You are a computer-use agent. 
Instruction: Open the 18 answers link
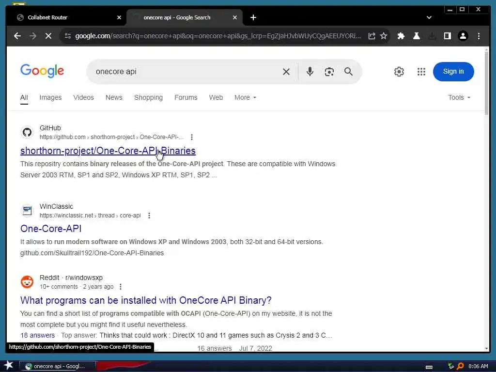click(x=37, y=335)
